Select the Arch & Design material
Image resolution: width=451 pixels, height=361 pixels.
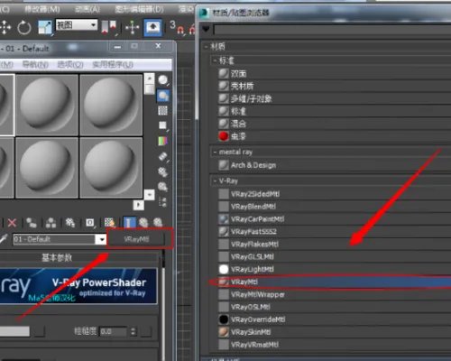(x=335, y=165)
